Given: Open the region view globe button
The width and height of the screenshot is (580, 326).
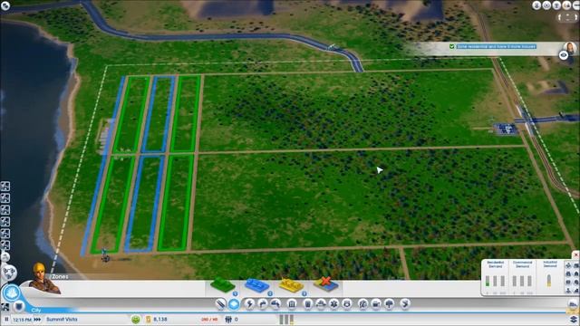Looking at the screenshot, I should (x=9, y=273).
